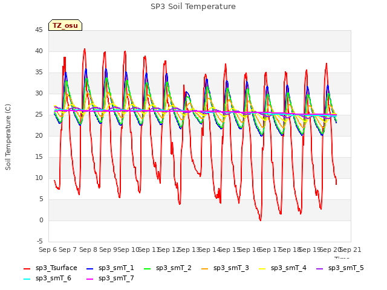This screenshot has height=290, width=387.
Task: Toggle the sp3_Tsurface legend entry
Action: pyautogui.click(x=50, y=268)
